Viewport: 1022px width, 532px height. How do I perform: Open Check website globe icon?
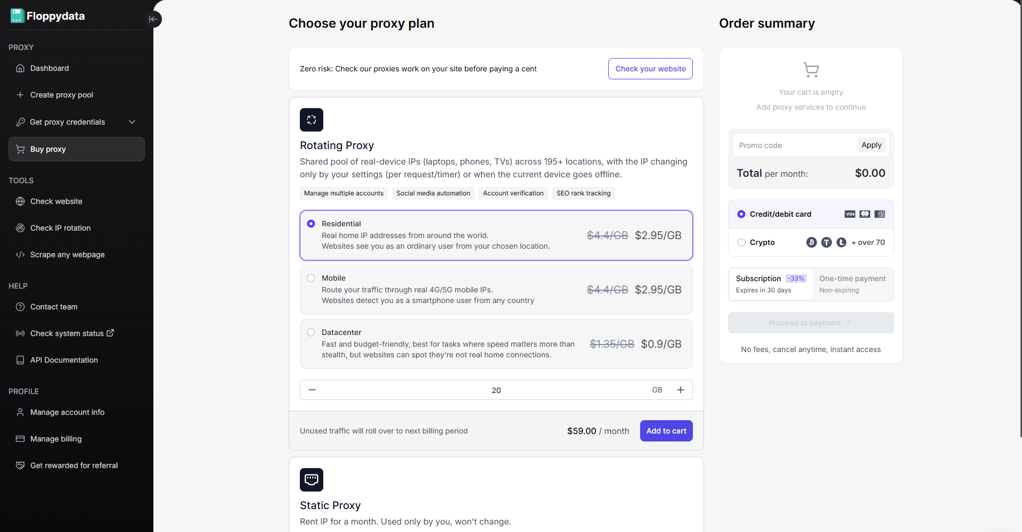pyautogui.click(x=20, y=201)
